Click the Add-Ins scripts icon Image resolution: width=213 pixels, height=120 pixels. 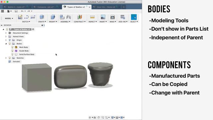pos(123,17)
